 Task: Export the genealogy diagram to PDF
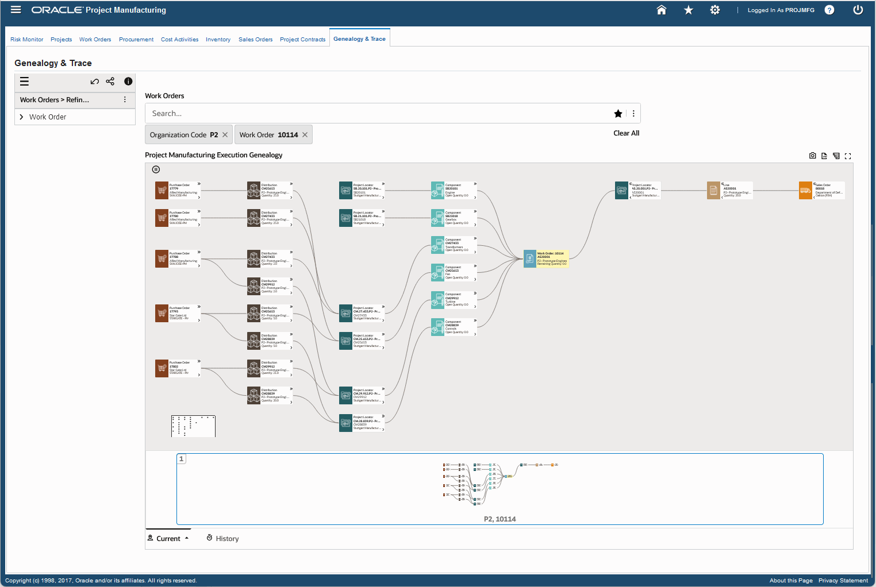(824, 156)
